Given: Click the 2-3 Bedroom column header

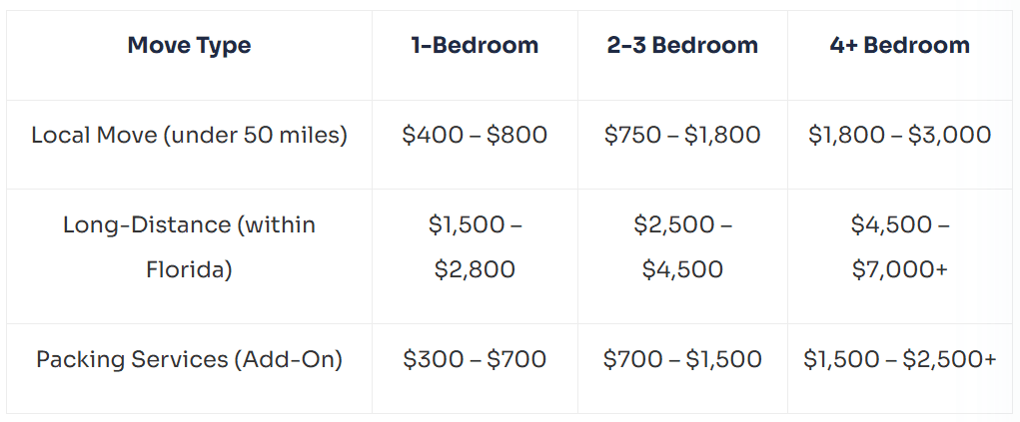Looking at the screenshot, I should pos(682,46).
